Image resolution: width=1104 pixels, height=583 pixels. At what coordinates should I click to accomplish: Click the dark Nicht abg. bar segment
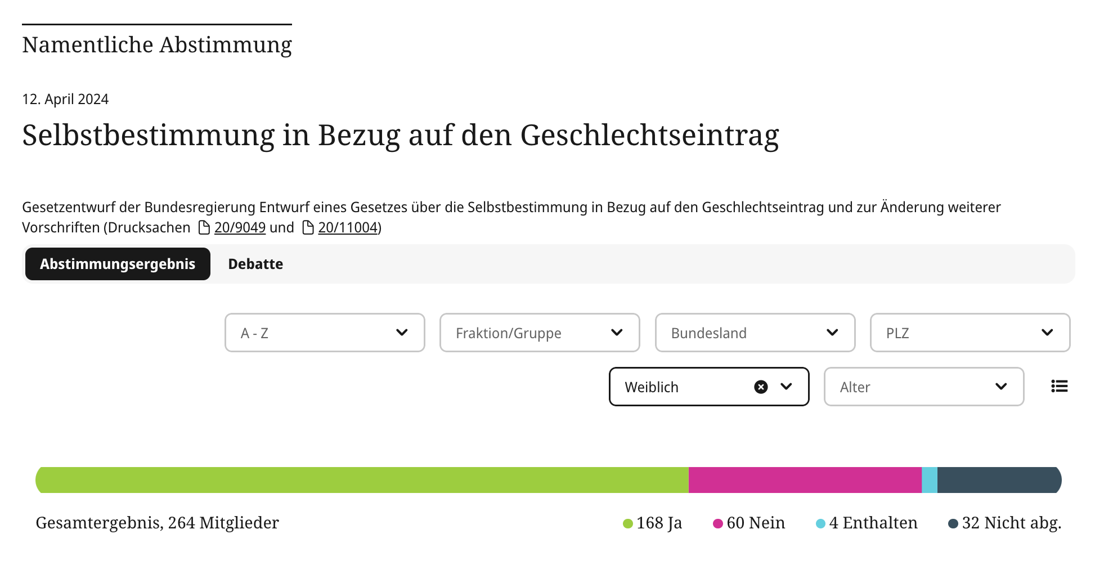tap(999, 480)
